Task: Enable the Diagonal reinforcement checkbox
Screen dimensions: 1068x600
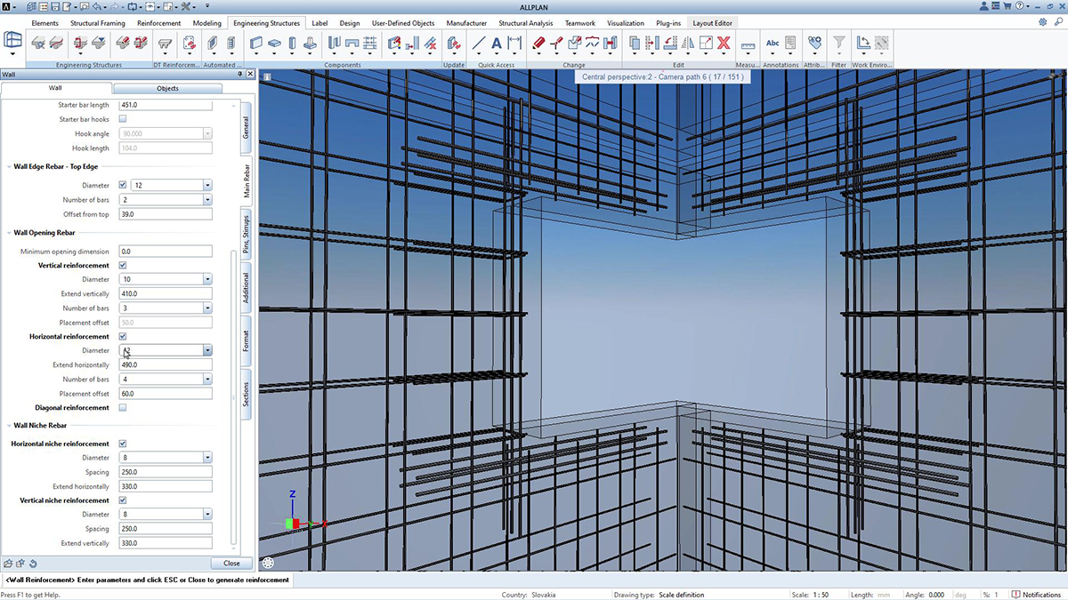Action: (x=122, y=407)
